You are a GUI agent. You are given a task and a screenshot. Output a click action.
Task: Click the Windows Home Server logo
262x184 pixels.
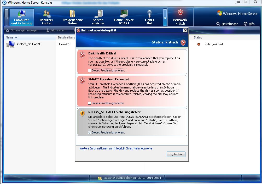(x=237, y=13)
